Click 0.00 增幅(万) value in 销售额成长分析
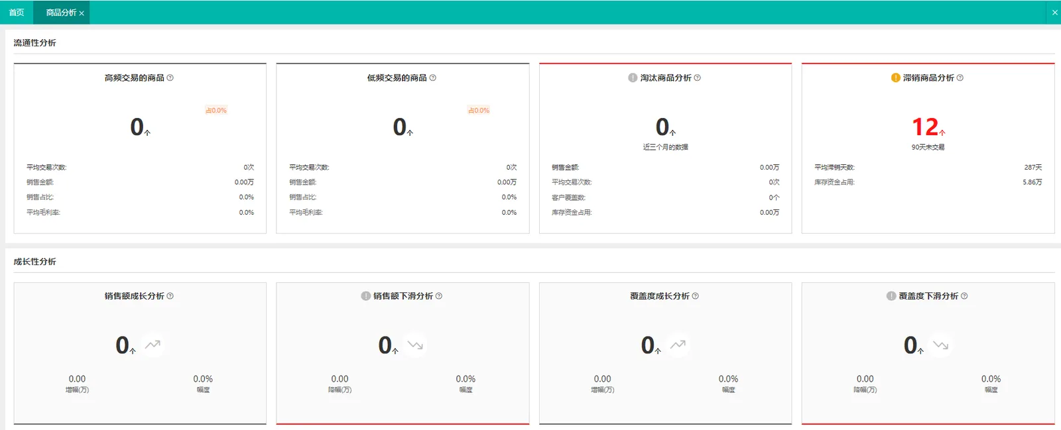 tap(77, 379)
